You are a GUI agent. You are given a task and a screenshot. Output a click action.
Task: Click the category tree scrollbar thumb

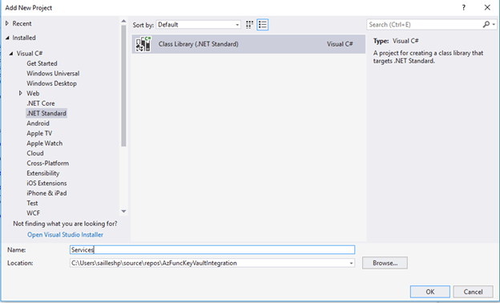pyautogui.click(x=123, y=86)
